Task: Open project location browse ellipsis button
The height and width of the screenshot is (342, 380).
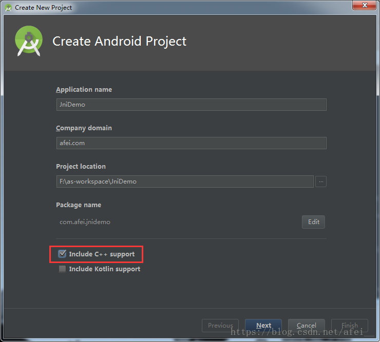Action: pos(321,182)
